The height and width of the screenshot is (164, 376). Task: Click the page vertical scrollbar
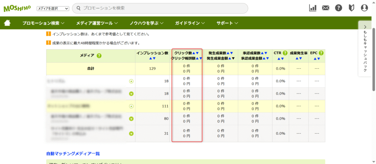(x=373, y=60)
